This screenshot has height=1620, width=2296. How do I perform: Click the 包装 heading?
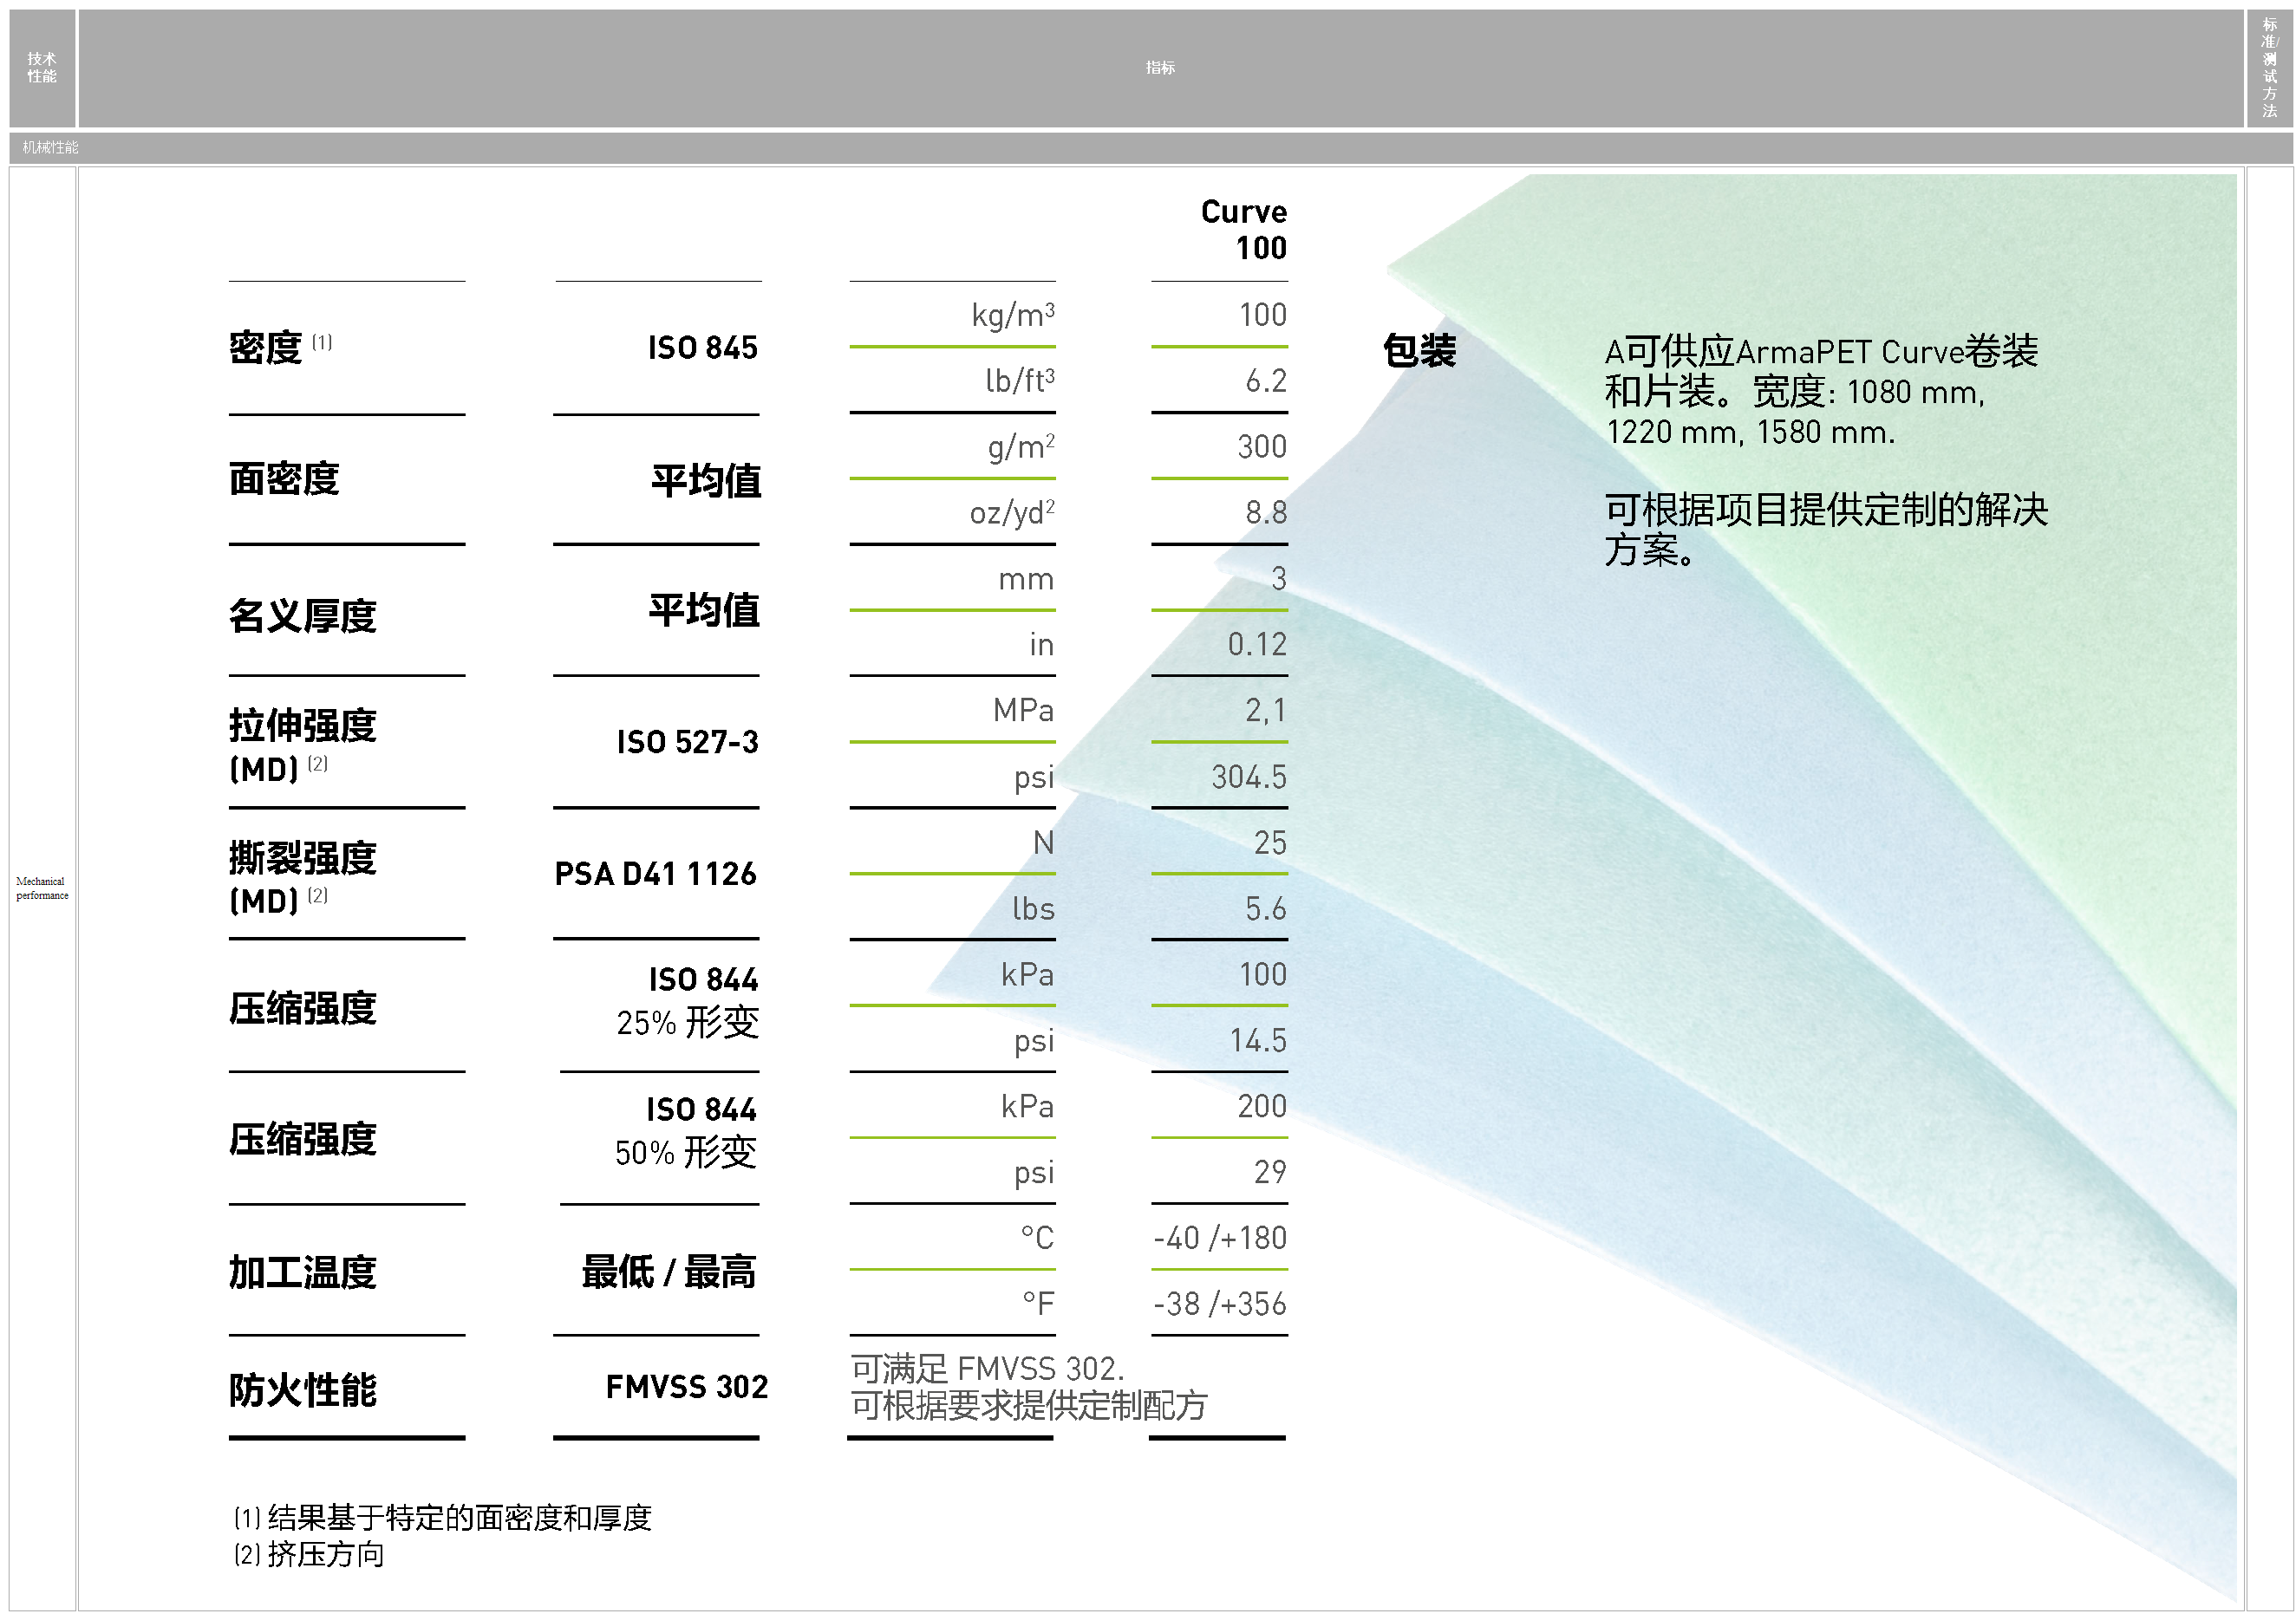tap(1419, 351)
